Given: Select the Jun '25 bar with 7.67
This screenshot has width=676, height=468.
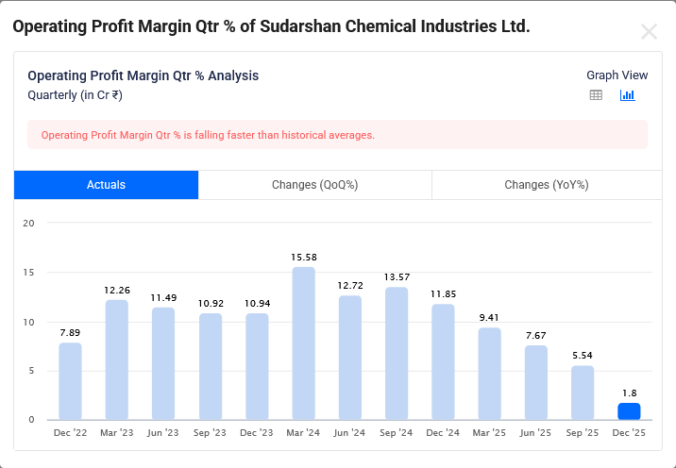Looking at the screenshot, I should click(x=536, y=382).
